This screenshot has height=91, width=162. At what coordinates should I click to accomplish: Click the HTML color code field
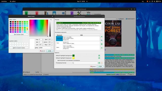tap(45, 48)
